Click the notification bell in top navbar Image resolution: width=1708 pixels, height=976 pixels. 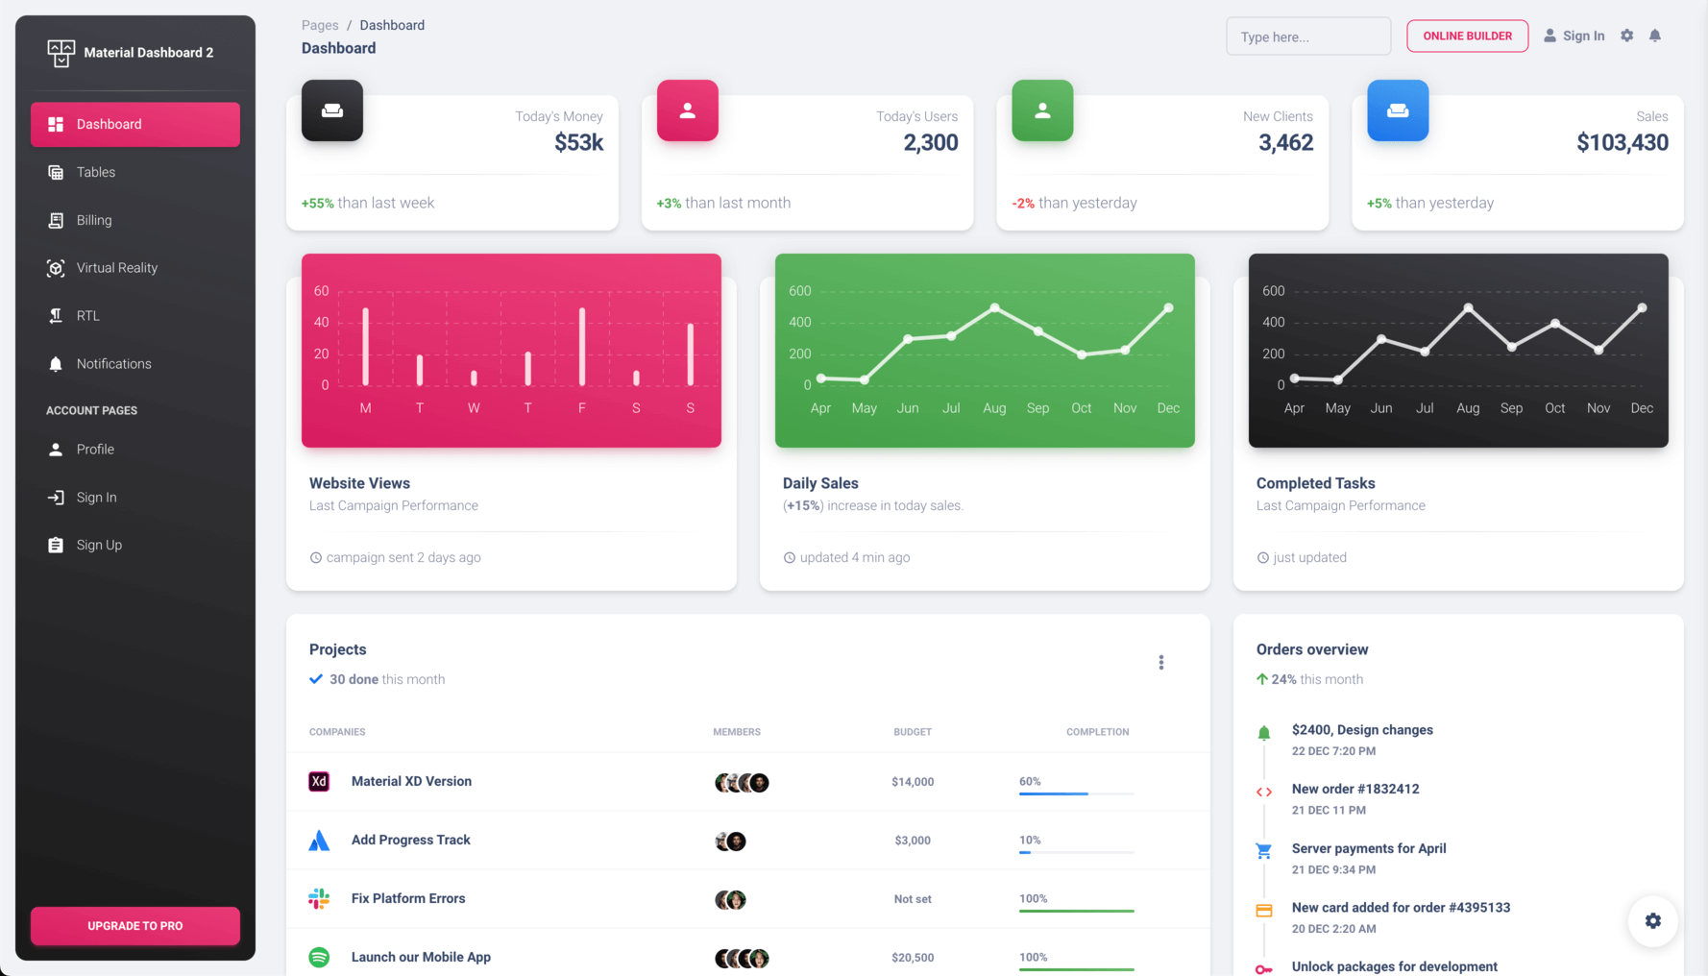1654,36
